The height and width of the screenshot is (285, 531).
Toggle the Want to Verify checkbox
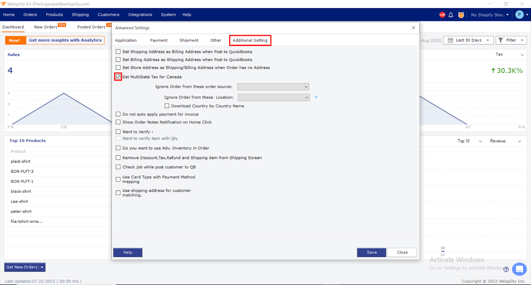tap(118, 132)
